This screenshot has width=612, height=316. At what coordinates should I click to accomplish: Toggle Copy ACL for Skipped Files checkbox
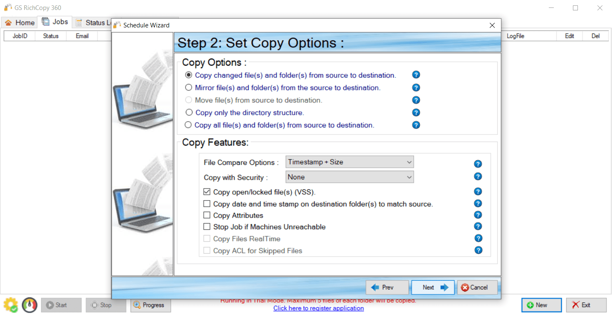click(x=207, y=251)
